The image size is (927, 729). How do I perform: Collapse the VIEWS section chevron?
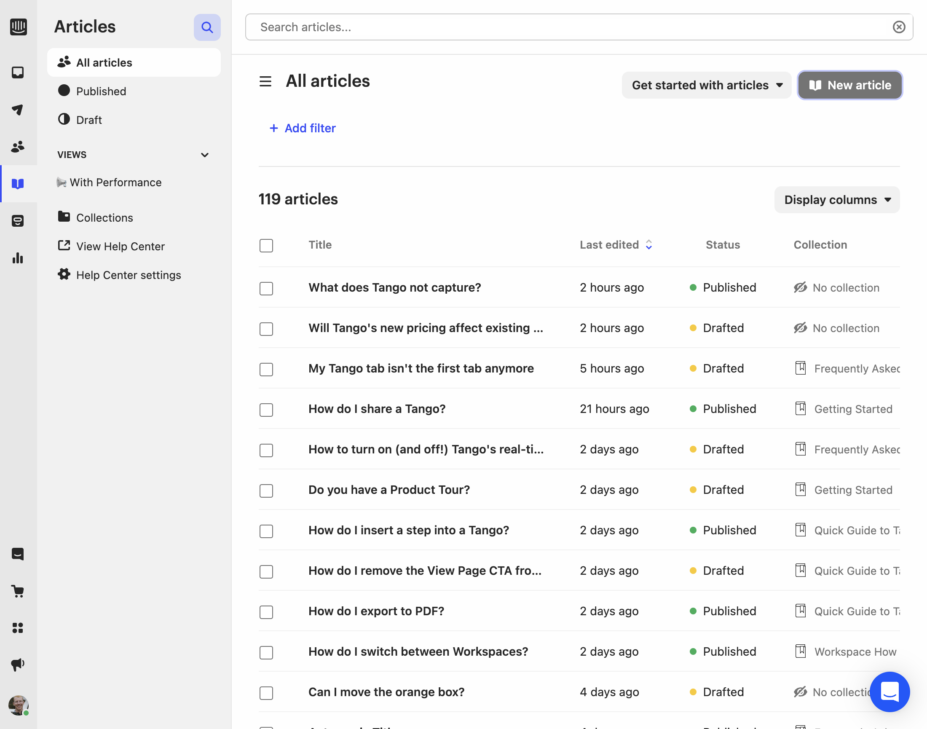(205, 155)
